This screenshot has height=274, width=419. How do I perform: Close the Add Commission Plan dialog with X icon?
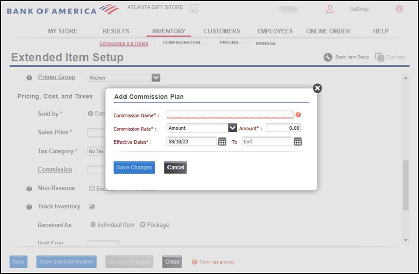[x=317, y=88]
